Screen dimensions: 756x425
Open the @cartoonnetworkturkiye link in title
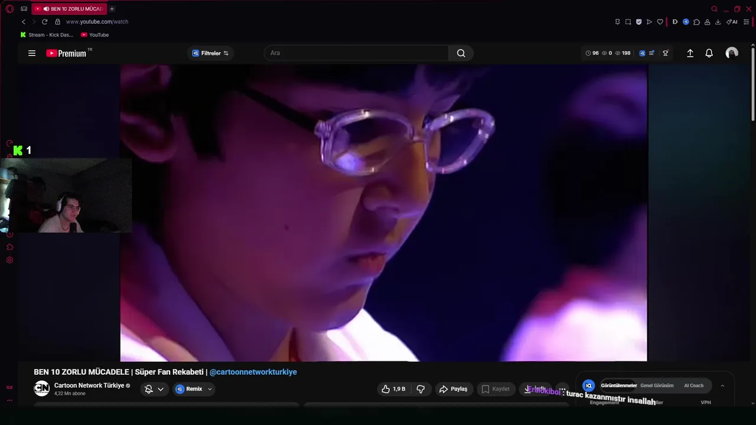253,372
